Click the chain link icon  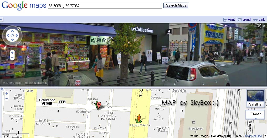click(x=255, y=20)
